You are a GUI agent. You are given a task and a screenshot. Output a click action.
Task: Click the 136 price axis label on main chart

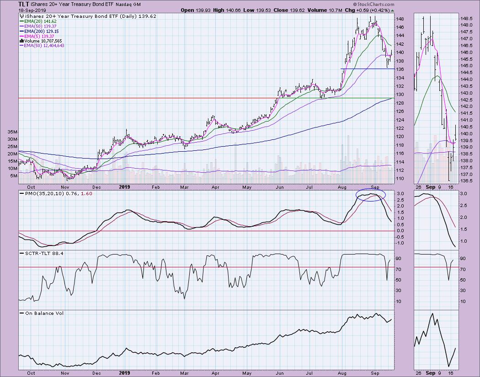400,69
